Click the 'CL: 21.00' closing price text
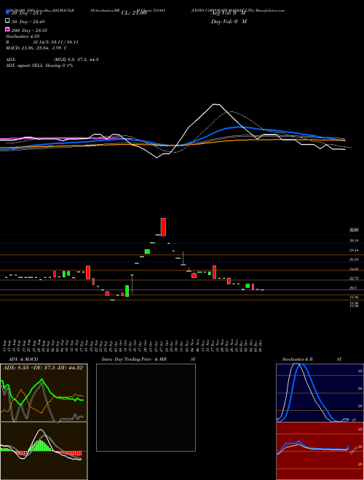This screenshot has height=480, width=364. [134, 13]
